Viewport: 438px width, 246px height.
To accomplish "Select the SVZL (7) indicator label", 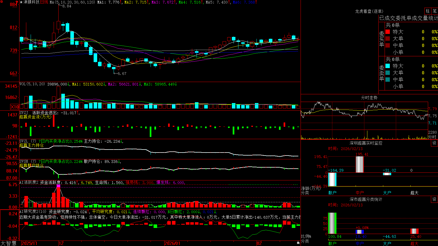I will click(x=28, y=141).
